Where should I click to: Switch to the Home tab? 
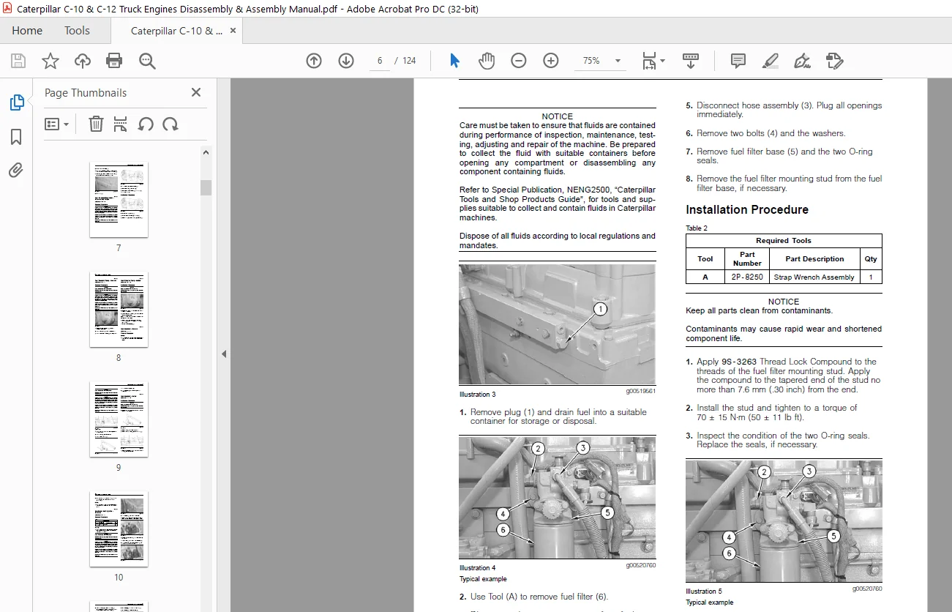(27, 31)
